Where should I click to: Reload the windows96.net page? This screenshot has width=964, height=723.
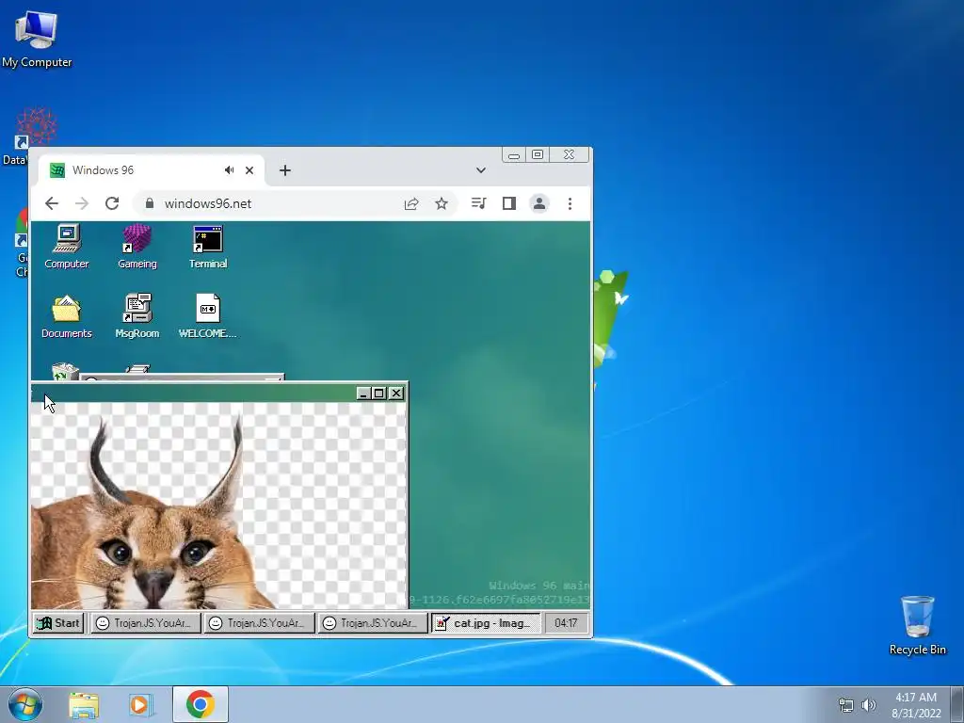(x=112, y=203)
